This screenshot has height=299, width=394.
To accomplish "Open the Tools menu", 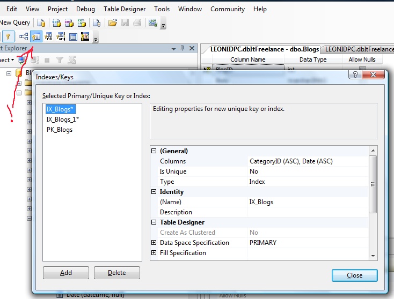I will tap(162, 9).
